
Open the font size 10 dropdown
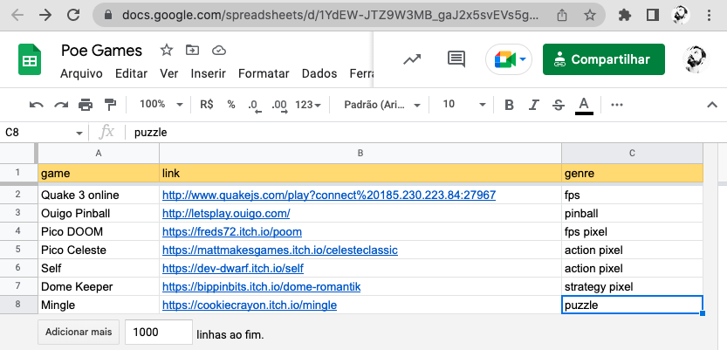click(x=464, y=105)
